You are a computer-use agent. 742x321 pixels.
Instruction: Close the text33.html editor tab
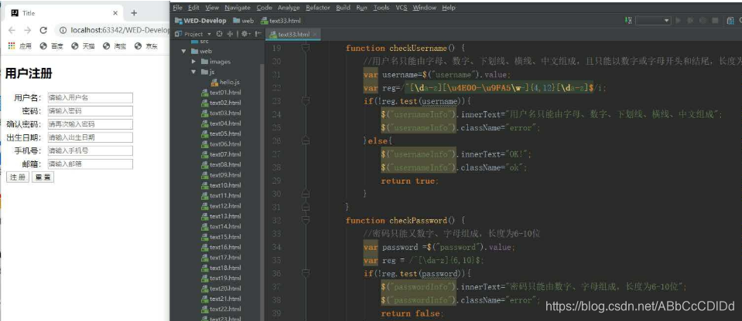point(315,35)
